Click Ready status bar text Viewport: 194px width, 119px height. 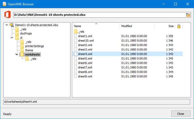(7, 114)
